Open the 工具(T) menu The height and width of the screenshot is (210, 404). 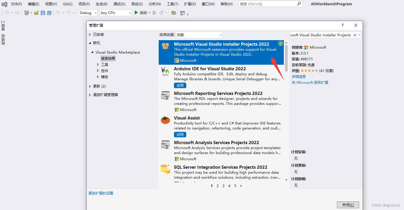point(172,4)
